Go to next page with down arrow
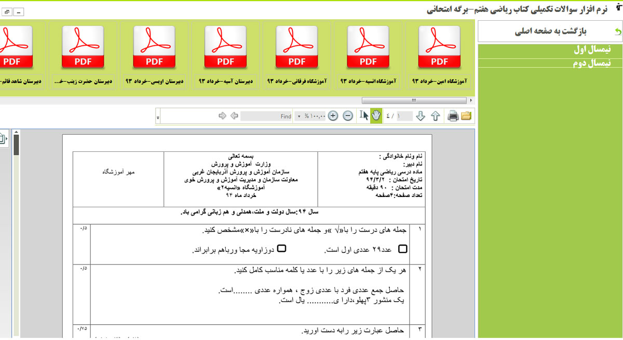 point(421,116)
